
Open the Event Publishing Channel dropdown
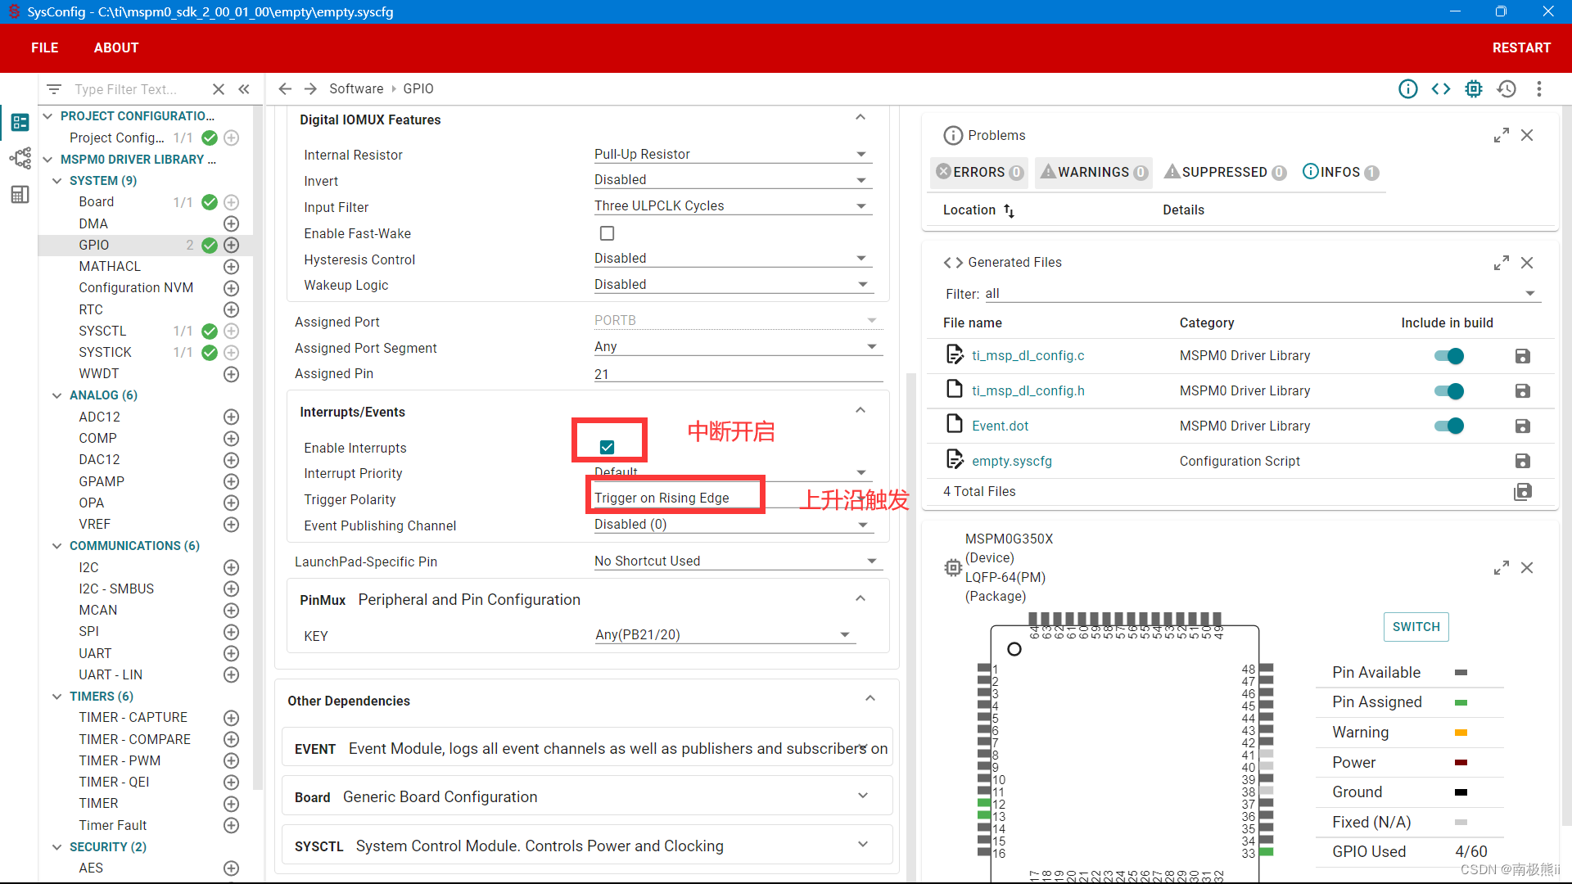pyautogui.click(x=732, y=524)
